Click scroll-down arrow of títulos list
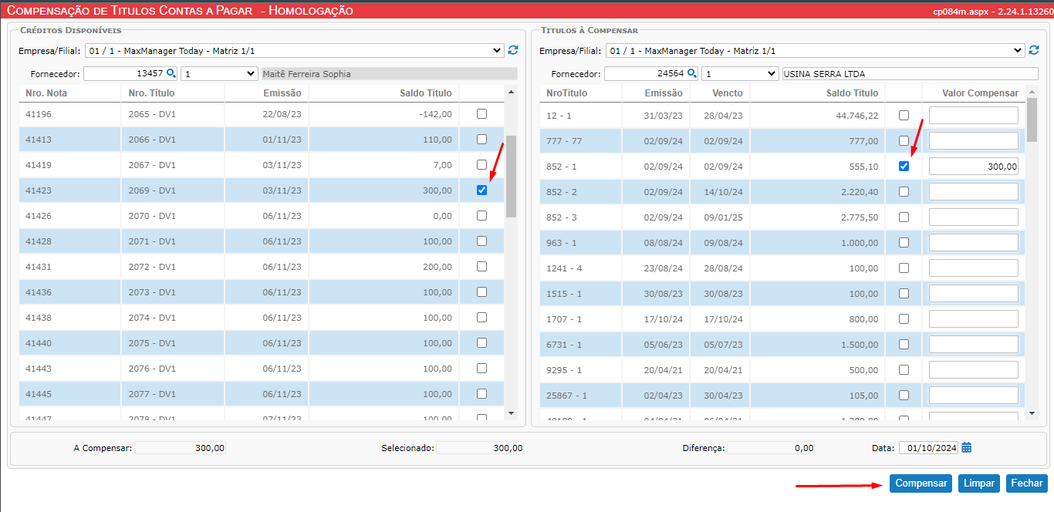Screen dimensions: 1054x512 [1032, 413]
